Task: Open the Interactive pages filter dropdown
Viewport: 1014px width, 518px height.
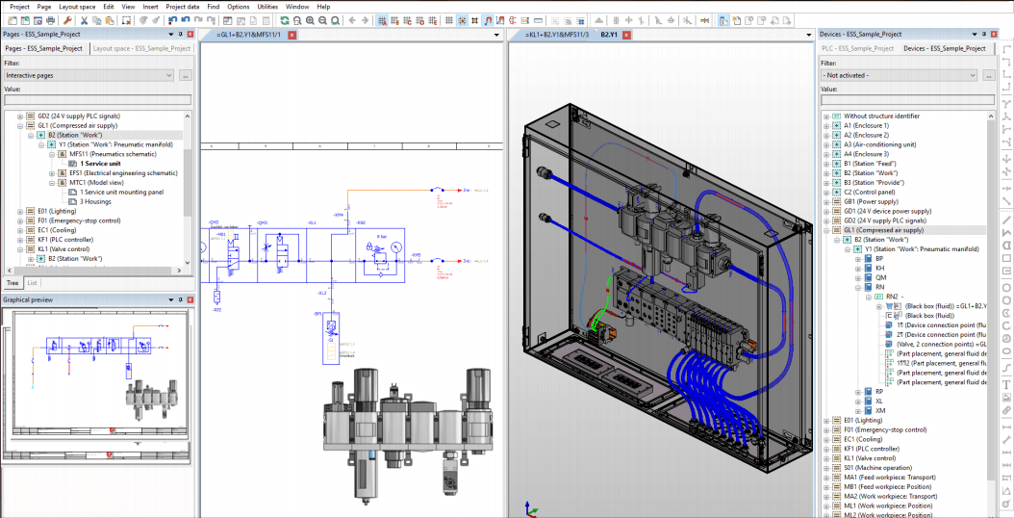Action: tap(168, 75)
